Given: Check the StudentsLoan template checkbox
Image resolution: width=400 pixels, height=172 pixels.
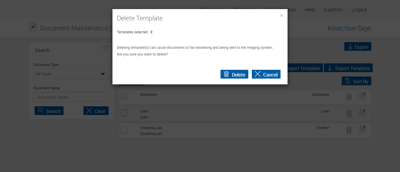Looking at the screenshot, I should click(x=124, y=129).
